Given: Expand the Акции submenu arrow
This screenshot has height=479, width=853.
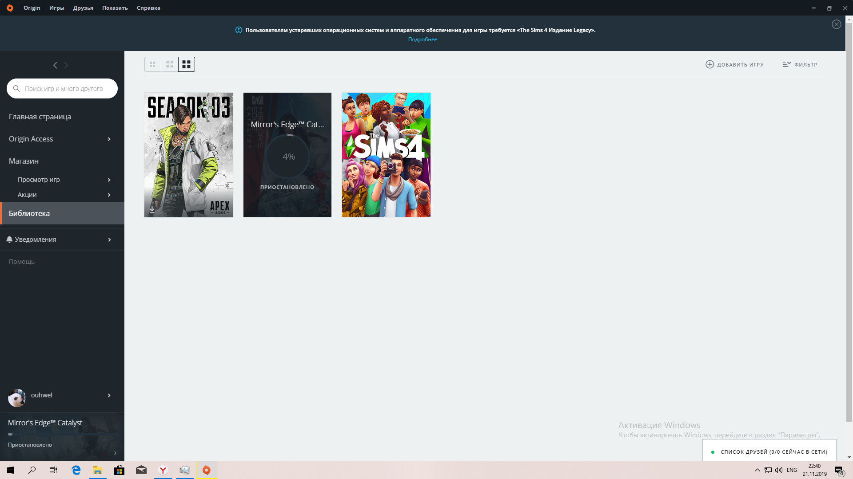Looking at the screenshot, I should (x=109, y=195).
